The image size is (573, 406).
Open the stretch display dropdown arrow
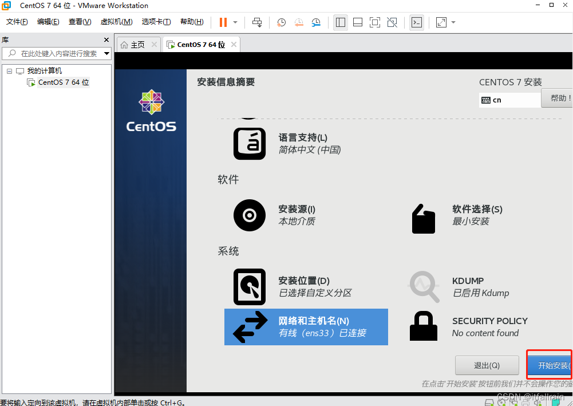(453, 22)
